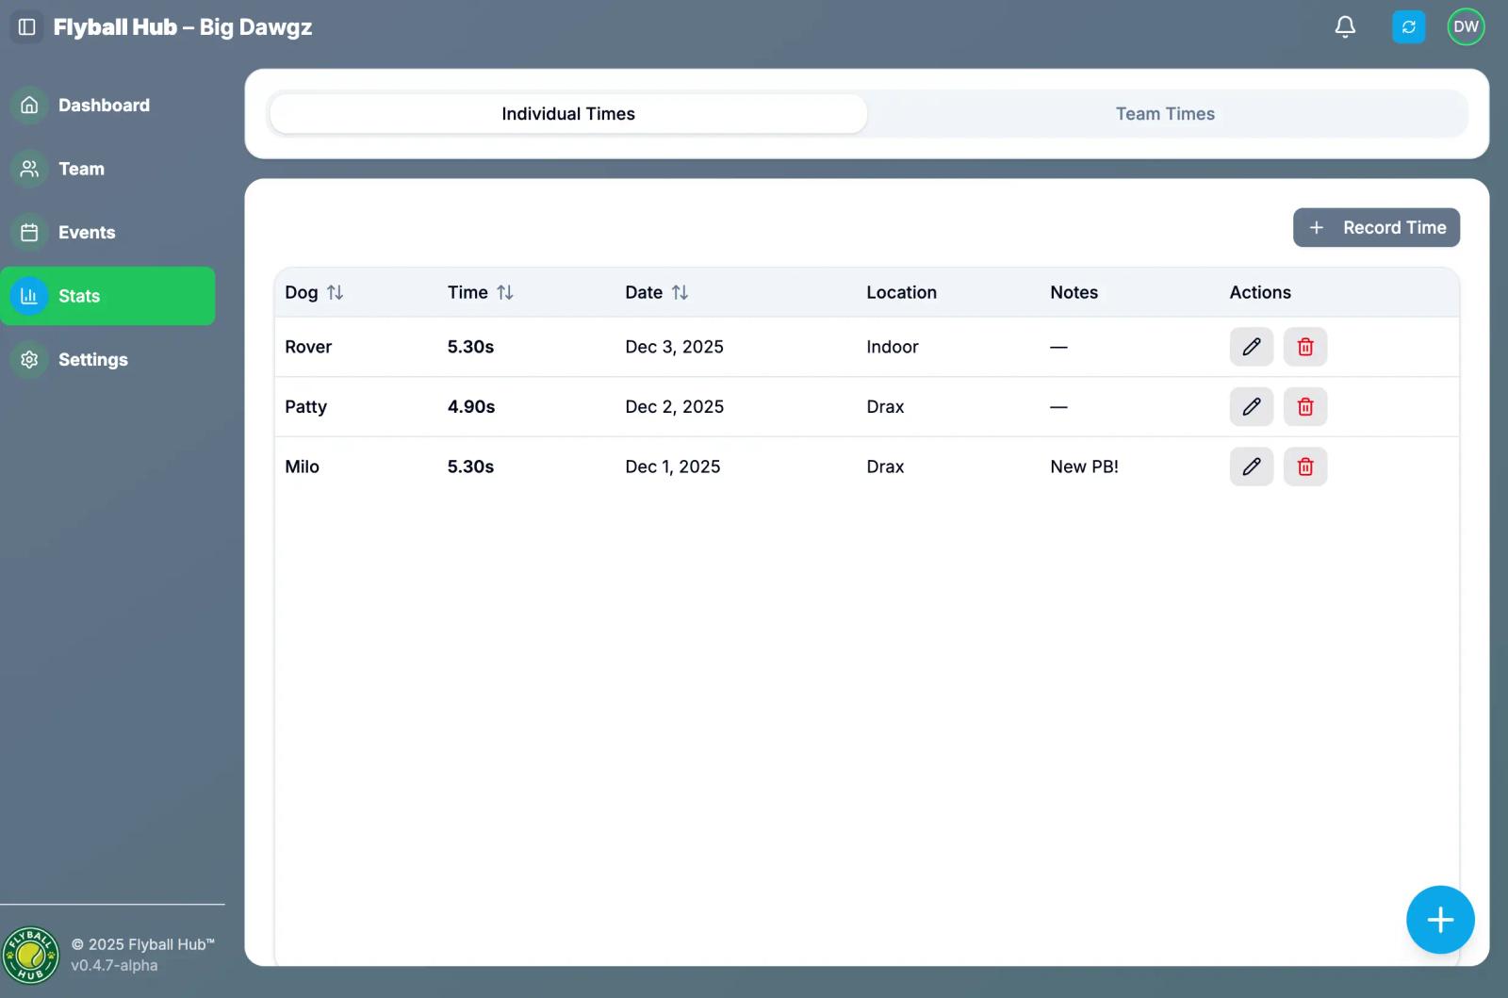Click the Flyball Hub – Big Dawgz title
This screenshot has height=998, width=1508.
coord(183,27)
